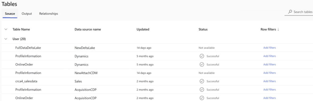Click the Row filters sort arrow icon
The width and height of the screenshot is (313, 101).
coord(278,29)
